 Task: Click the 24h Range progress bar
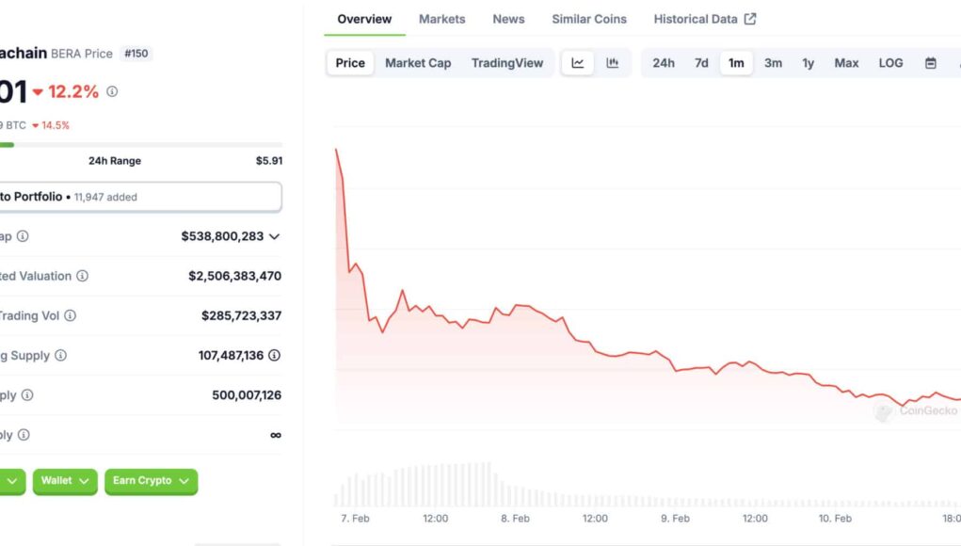(141, 145)
